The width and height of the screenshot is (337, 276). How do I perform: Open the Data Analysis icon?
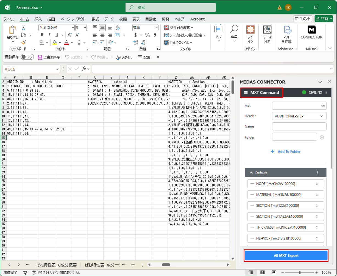click(267, 35)
